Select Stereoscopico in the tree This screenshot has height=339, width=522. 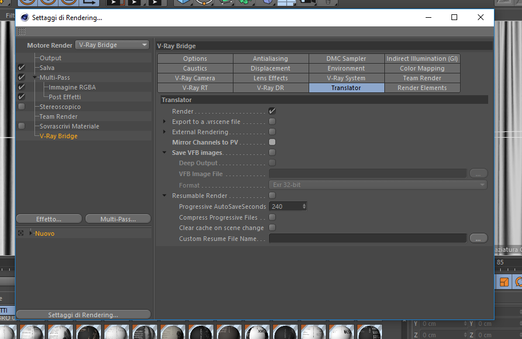(x=60, y=107)
